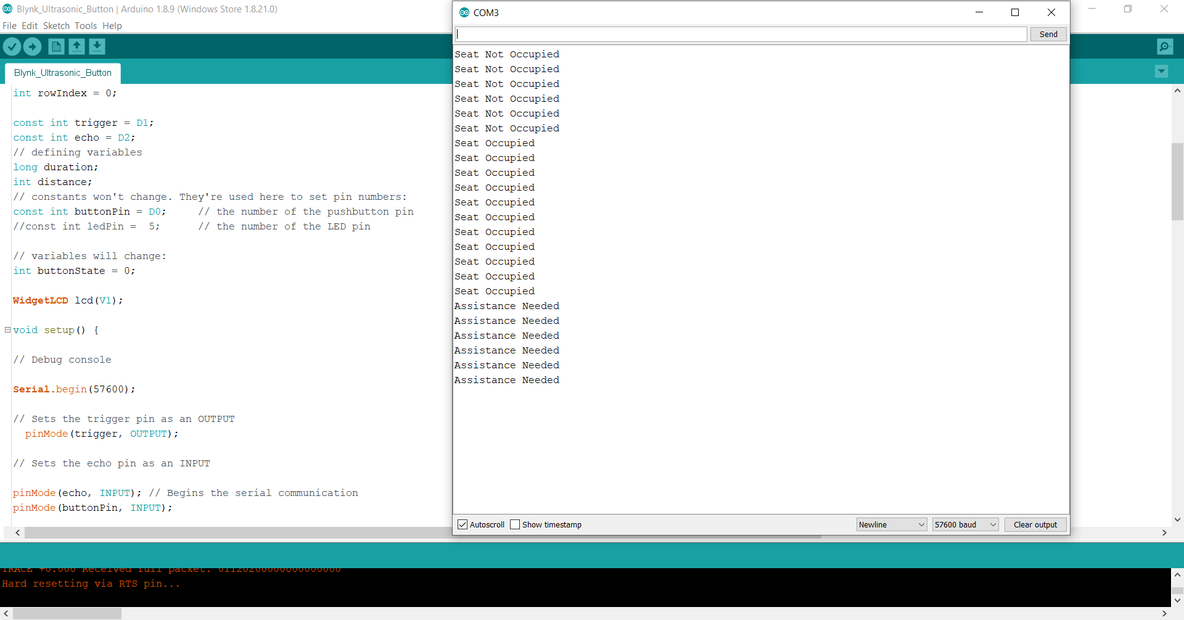
Task: Enable the Show timestamp checkbox
Action: 516,525
